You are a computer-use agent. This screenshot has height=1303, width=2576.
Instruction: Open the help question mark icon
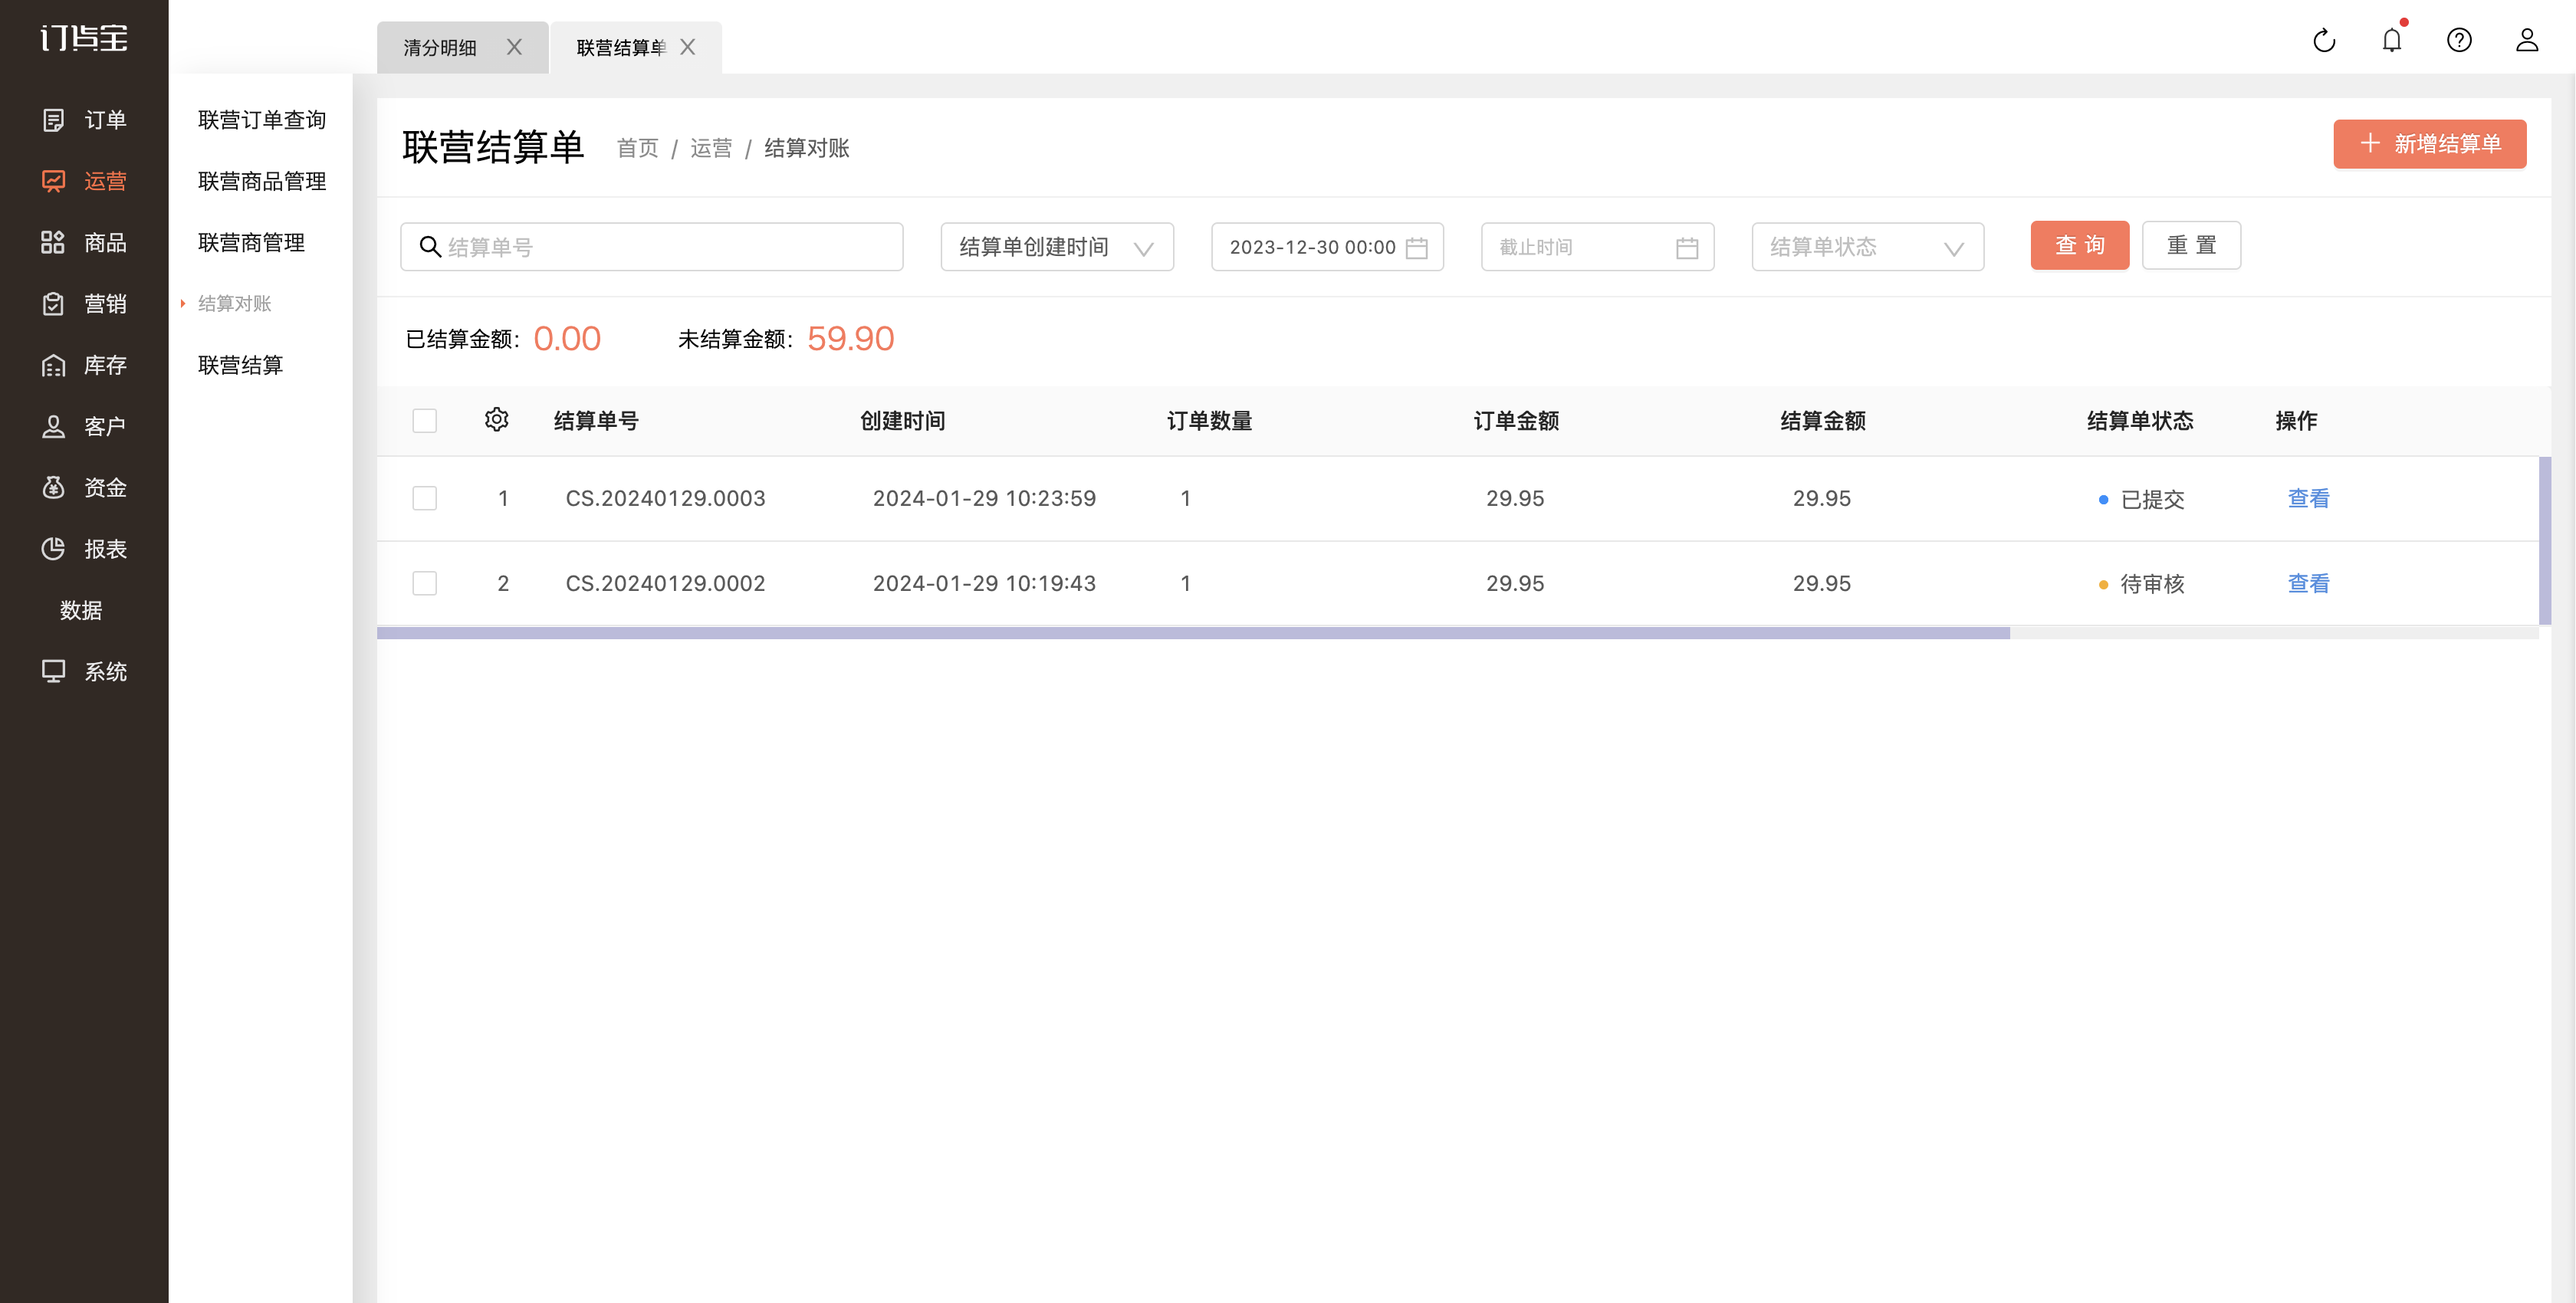2459,40
